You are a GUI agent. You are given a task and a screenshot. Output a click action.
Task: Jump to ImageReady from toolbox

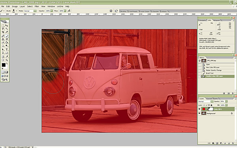pyautogui.click(x=5, y=79)
